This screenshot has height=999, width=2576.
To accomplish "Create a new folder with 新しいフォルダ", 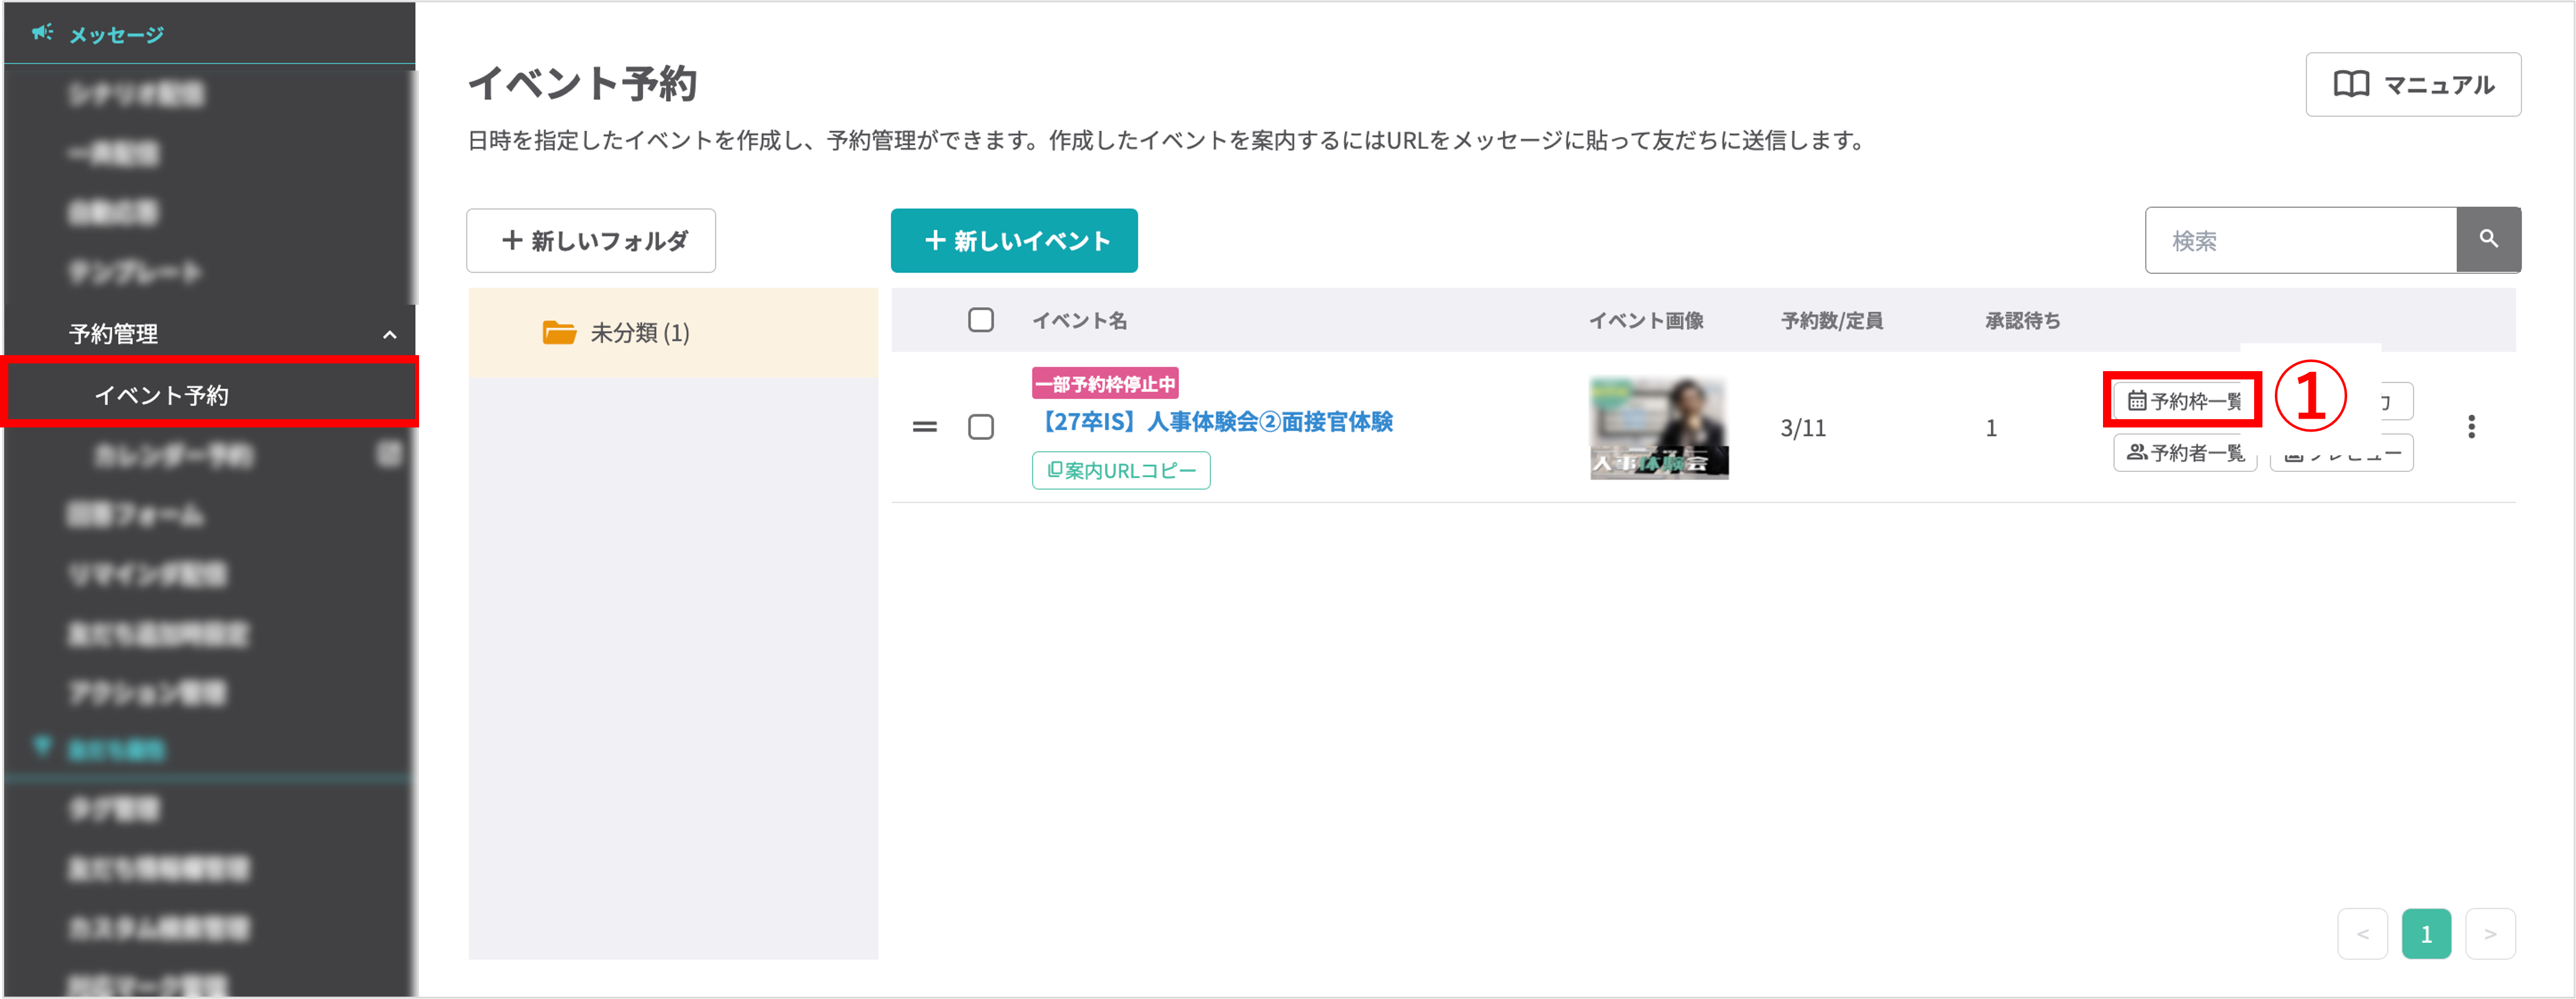I will (591, 240).
